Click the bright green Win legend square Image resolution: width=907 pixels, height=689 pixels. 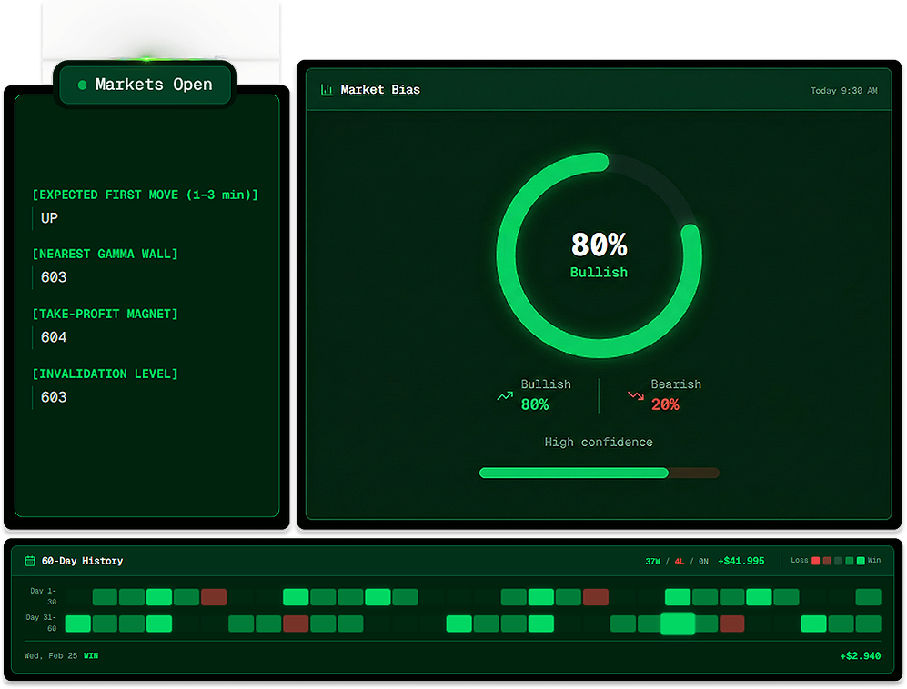(x=861, y=561)
